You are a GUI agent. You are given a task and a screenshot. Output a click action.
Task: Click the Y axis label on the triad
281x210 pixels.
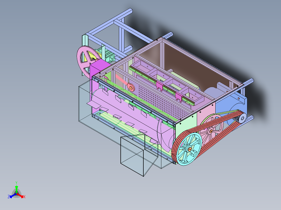pyautogui.click(x=16, y=183)
